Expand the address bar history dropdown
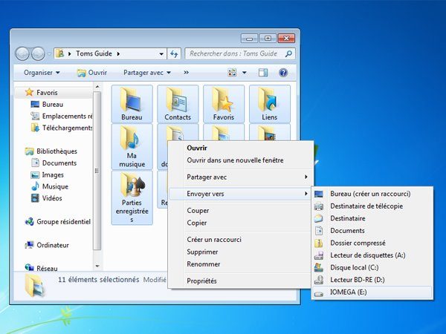This screenshot has height=334, width=446. [161, 53]
